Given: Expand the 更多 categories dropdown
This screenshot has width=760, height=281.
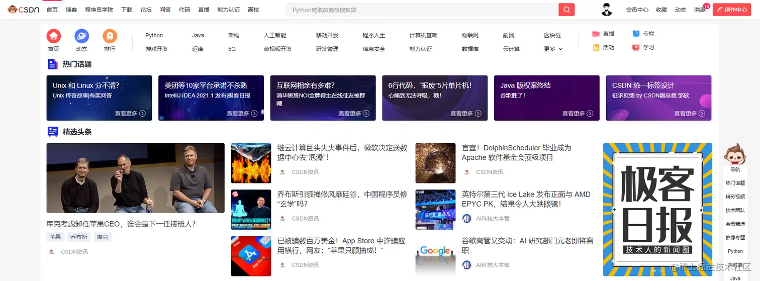Looking at the screenshot, I should 553,49.
